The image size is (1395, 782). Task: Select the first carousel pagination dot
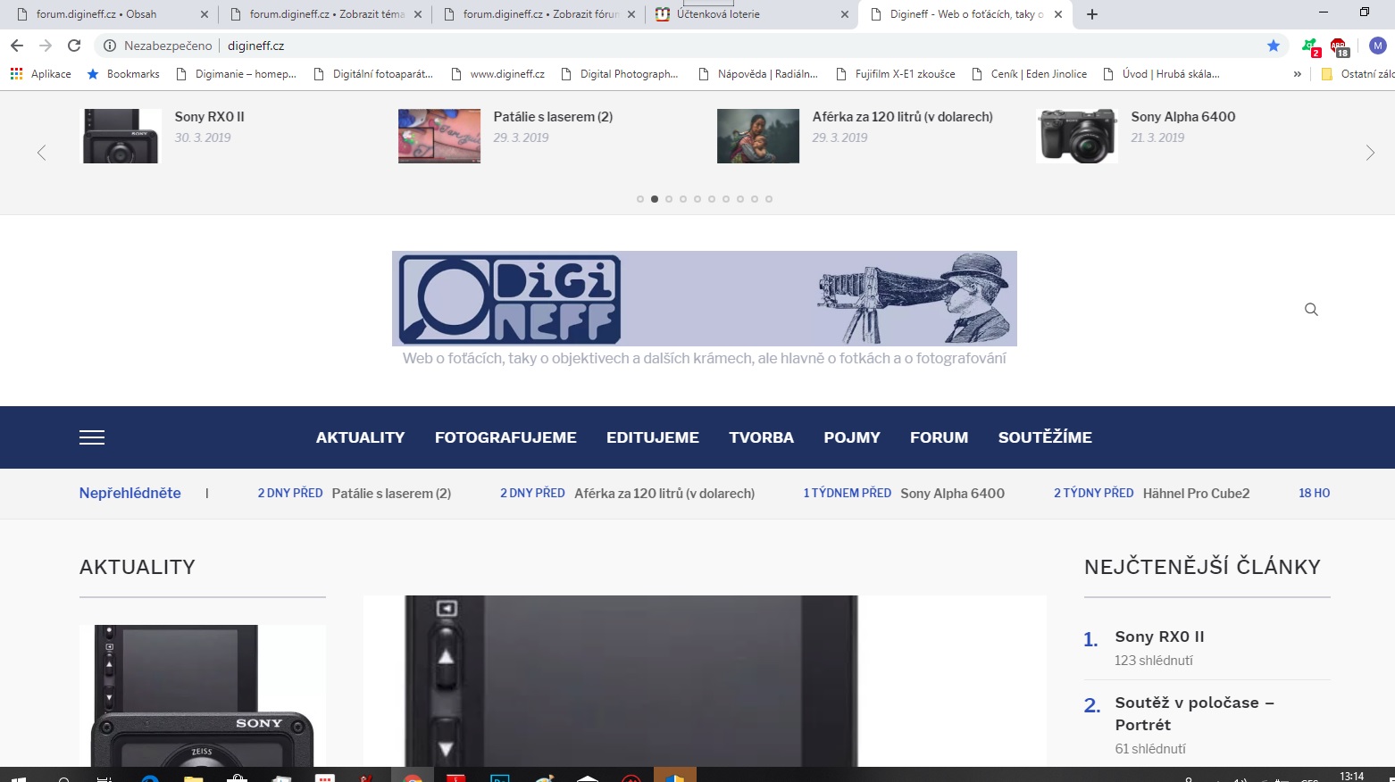click(x=640, y=199)
